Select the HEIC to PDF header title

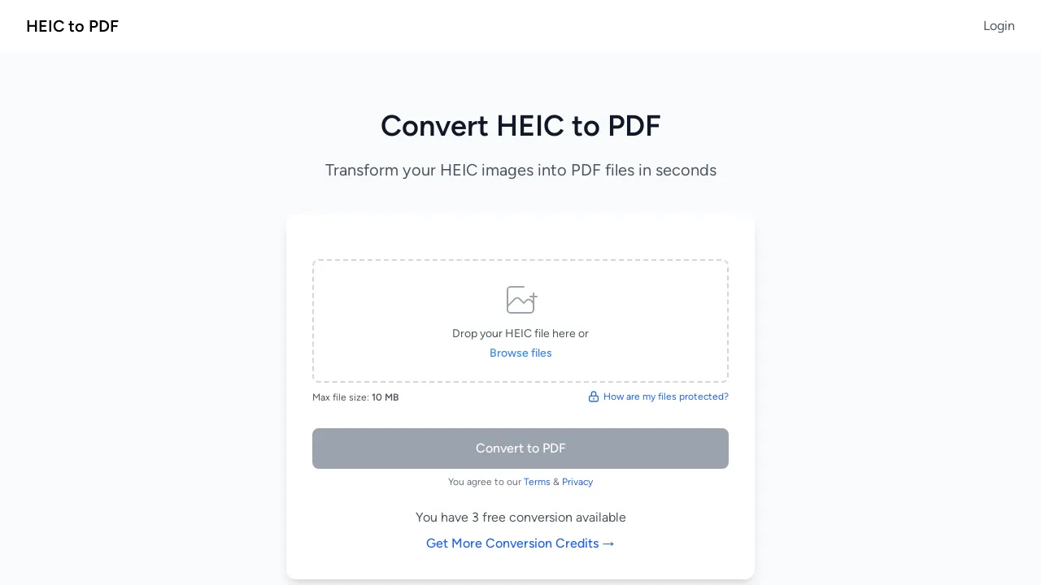pyautogui.click(x=72, y=26)
